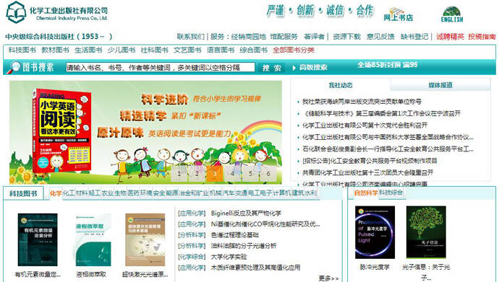
Task: Open news about 中国药科大学 cooperation agreement
Action: [388, 137]
